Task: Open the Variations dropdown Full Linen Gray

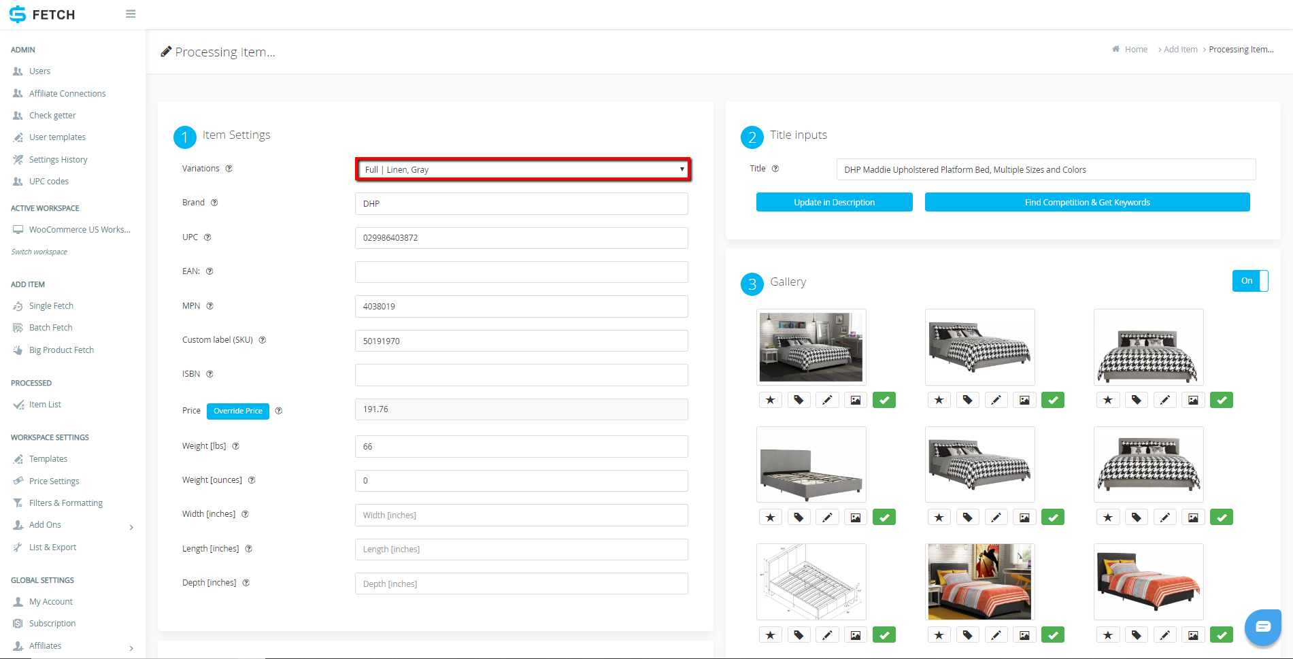Action: pos(523,169)
